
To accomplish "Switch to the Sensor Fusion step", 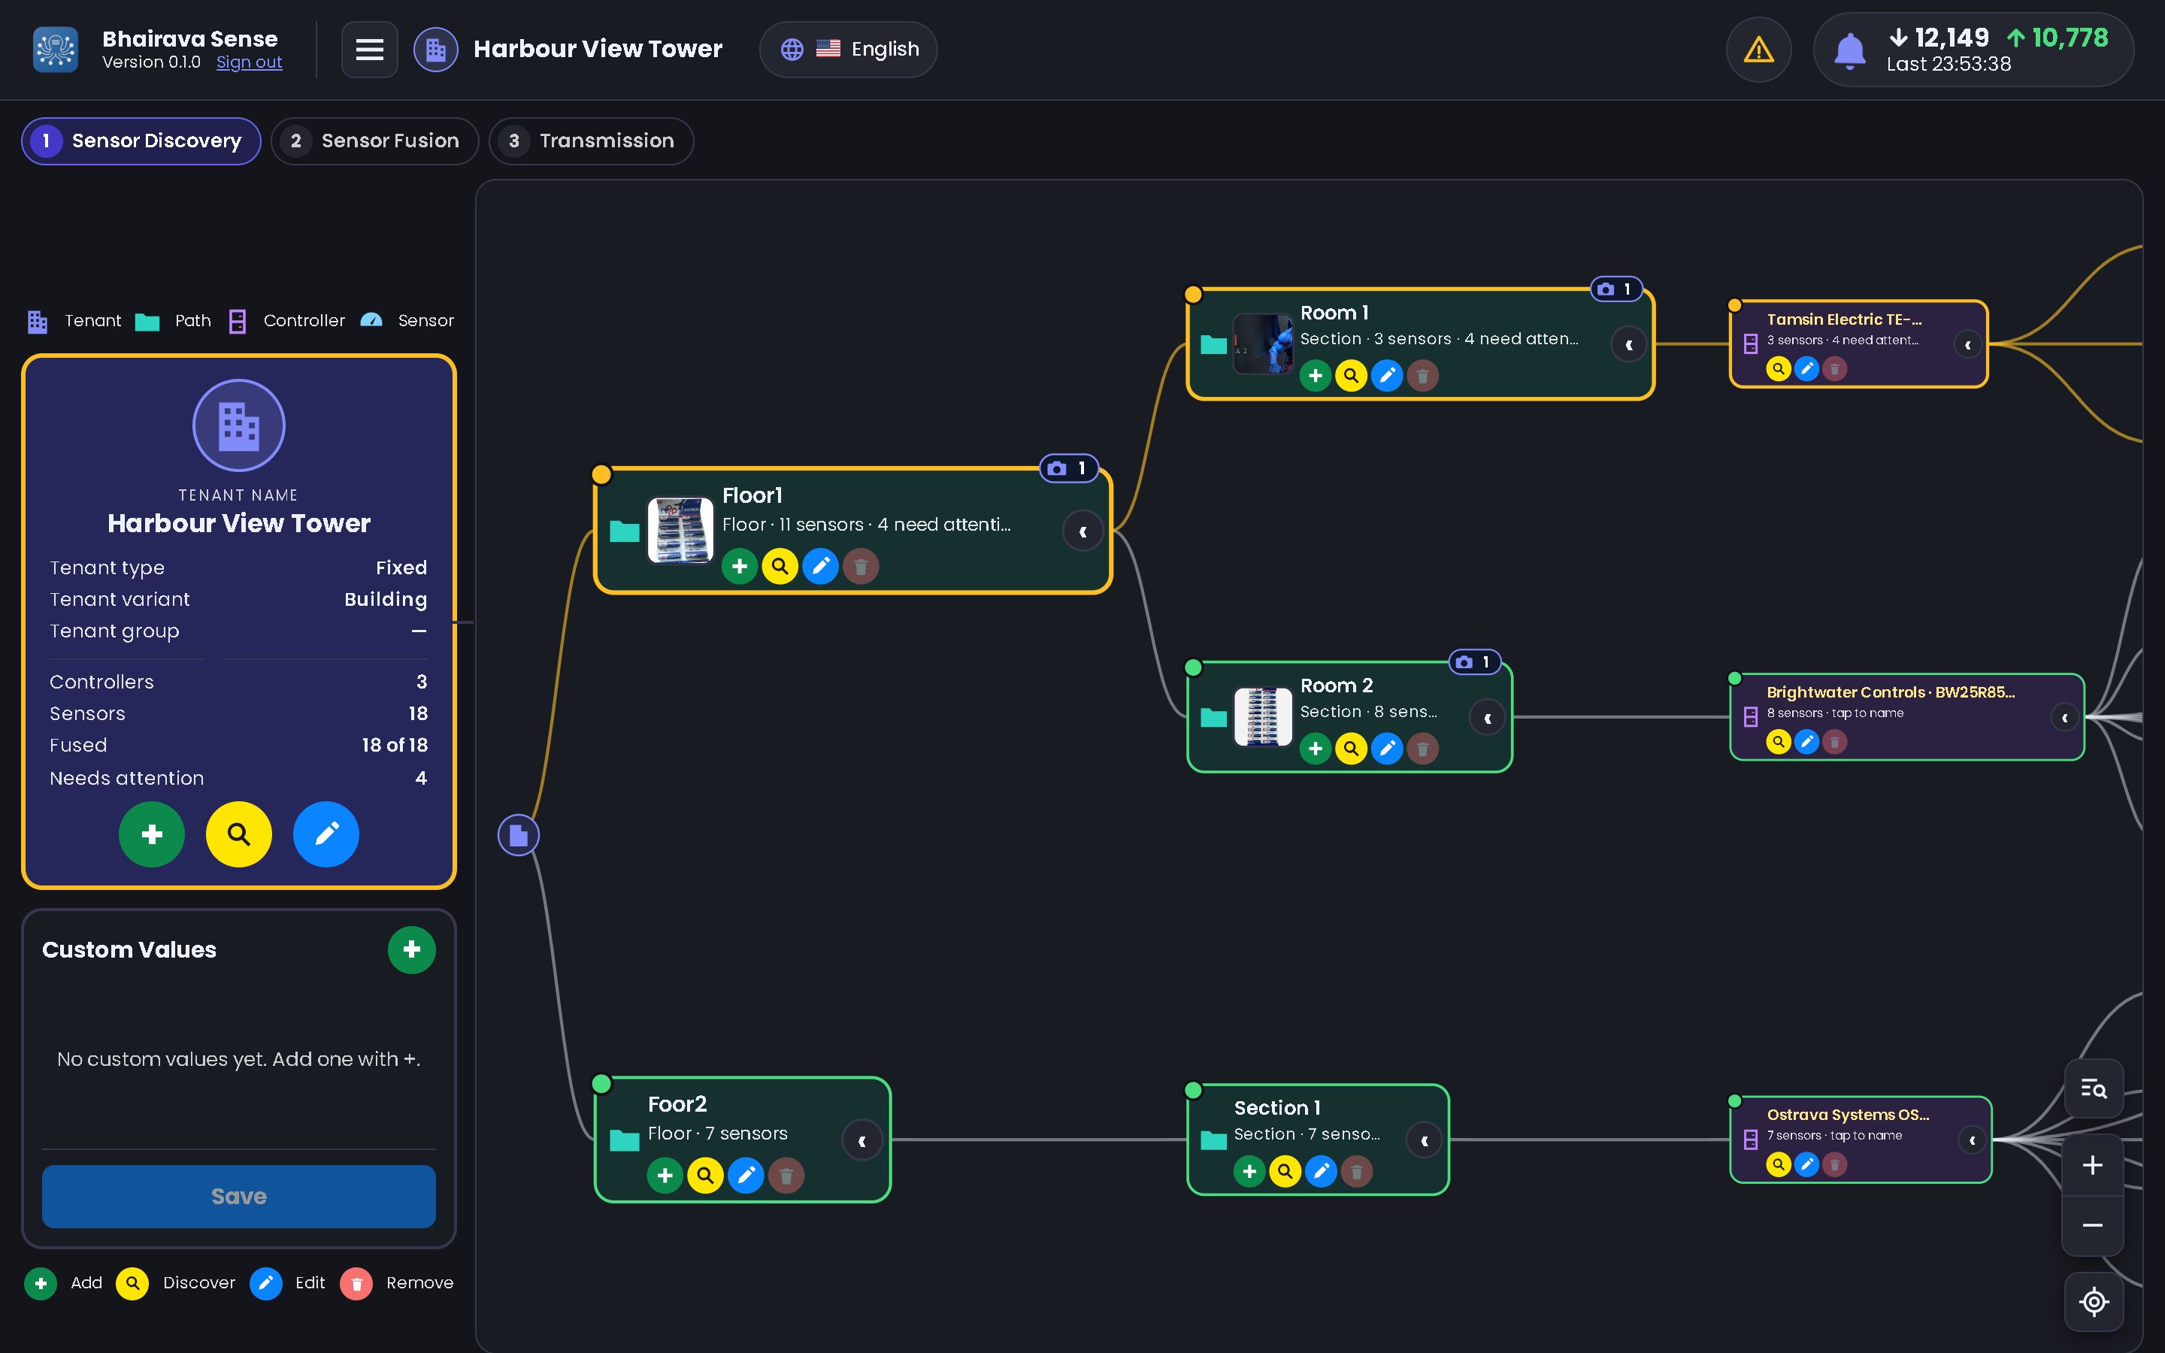I will [375, 141].
